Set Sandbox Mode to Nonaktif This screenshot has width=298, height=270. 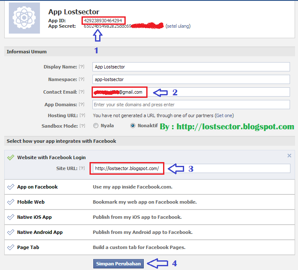point(133,126)
